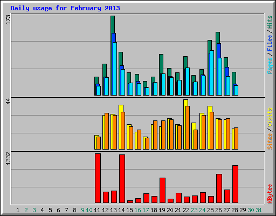Click the vertical 'Sites / Visits' legend

tap(270, 129)
